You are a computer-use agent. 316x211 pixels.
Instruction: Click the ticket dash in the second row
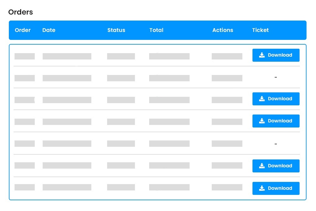click(x=276, y=77)
